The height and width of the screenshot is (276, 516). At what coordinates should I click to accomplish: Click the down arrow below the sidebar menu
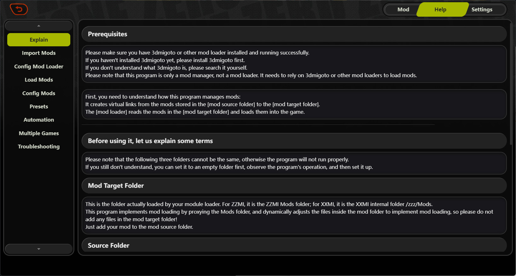38,249
